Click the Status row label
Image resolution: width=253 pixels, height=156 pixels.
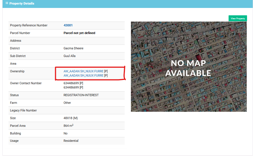click(x=14, y=95)
